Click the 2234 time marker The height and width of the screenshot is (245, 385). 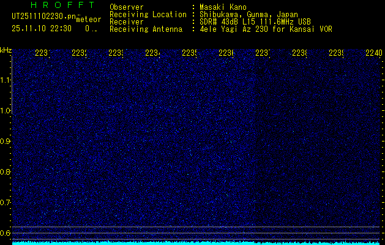click(x=152, y=53)
